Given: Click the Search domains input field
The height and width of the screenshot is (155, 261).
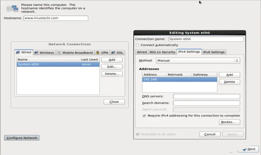Looking at the screenshot, I should tap(206, 103).
